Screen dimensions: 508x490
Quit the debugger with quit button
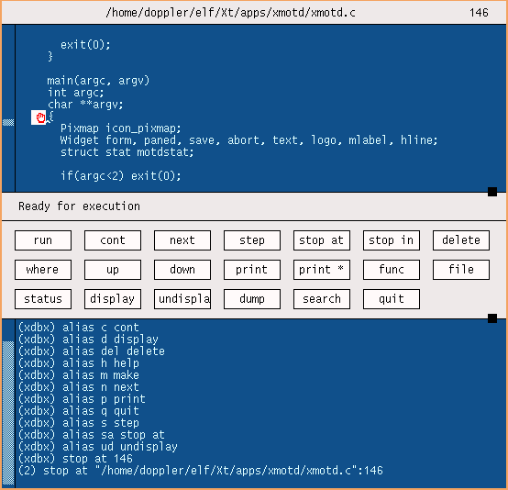click(x=392, y=299)
